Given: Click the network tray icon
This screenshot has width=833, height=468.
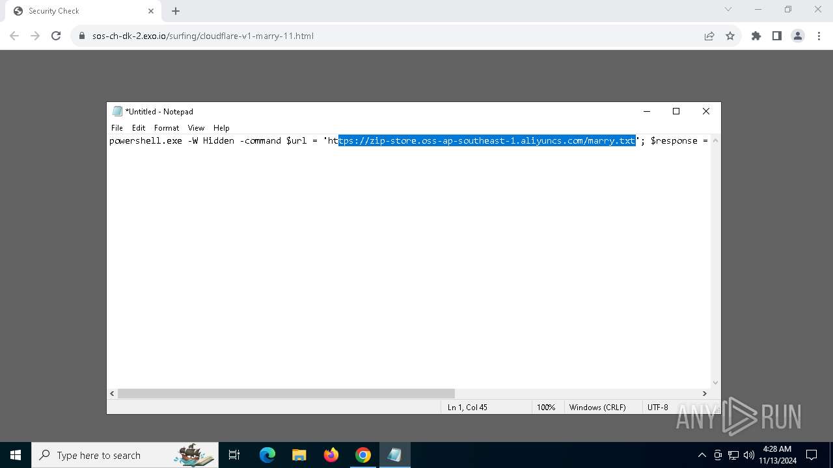Looking at the screenshot, I should (x=733, y=455).
